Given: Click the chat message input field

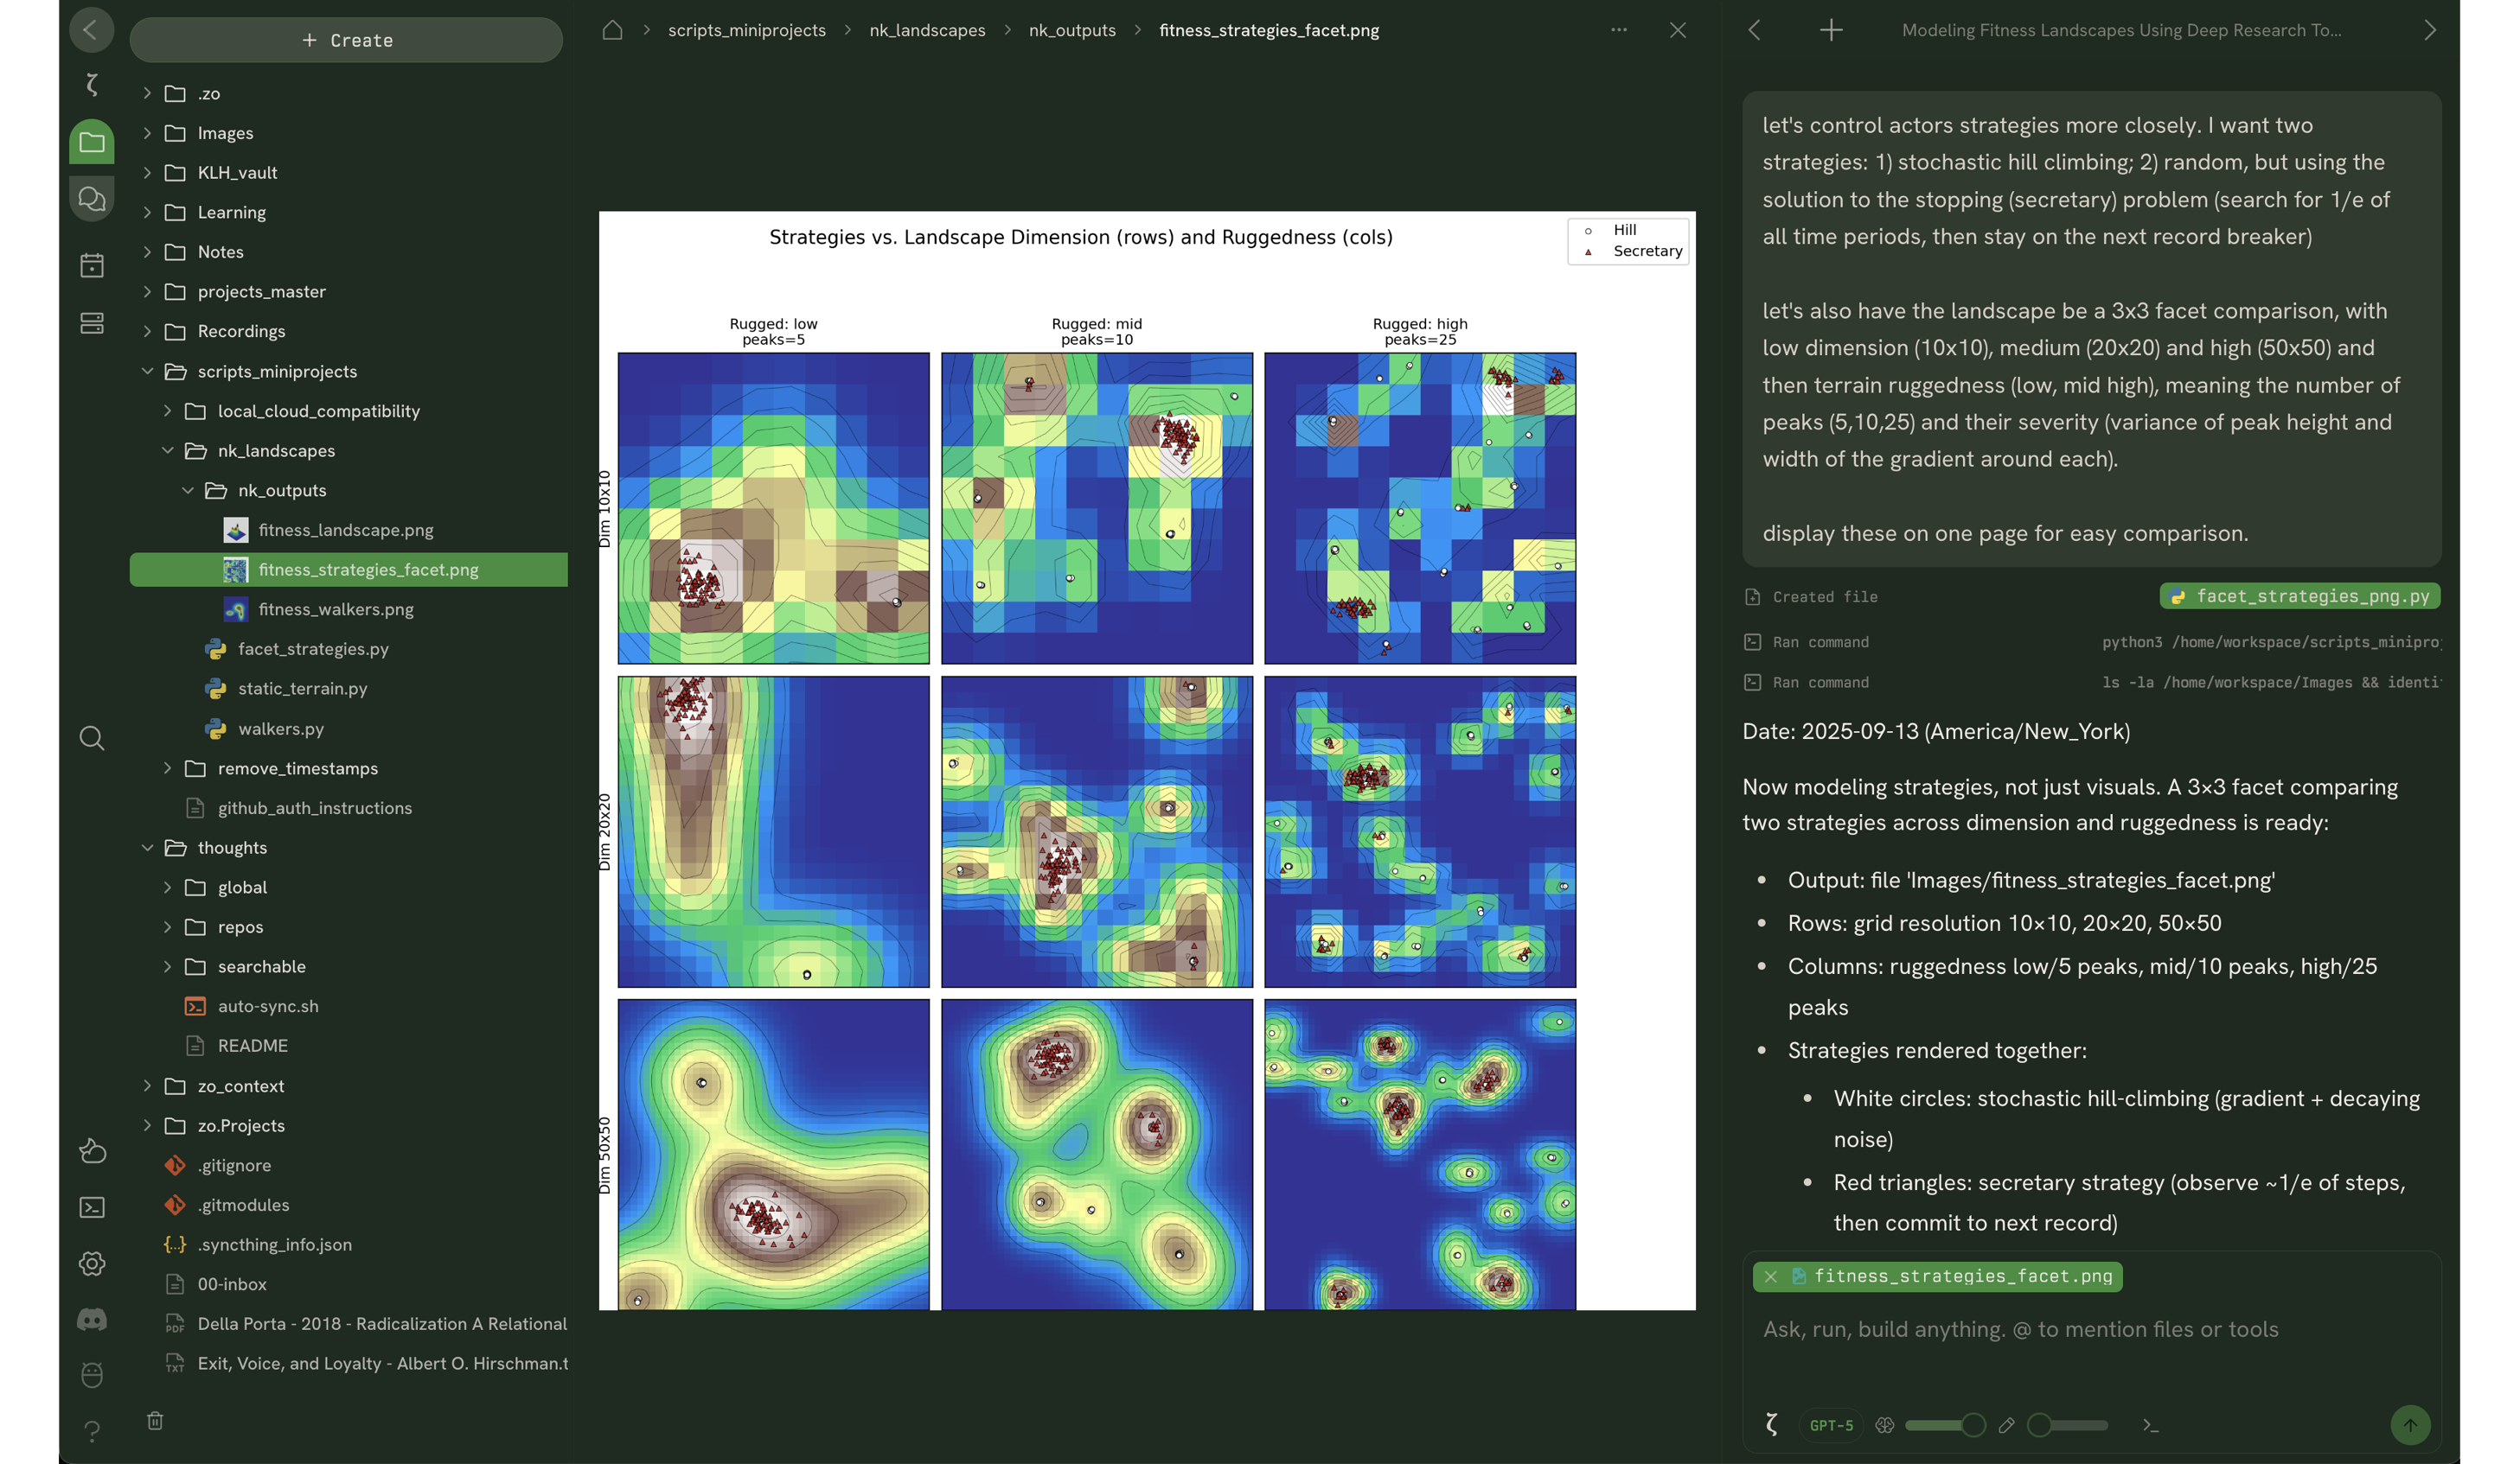Looking at the screenshot, I should (2092, 1329).
